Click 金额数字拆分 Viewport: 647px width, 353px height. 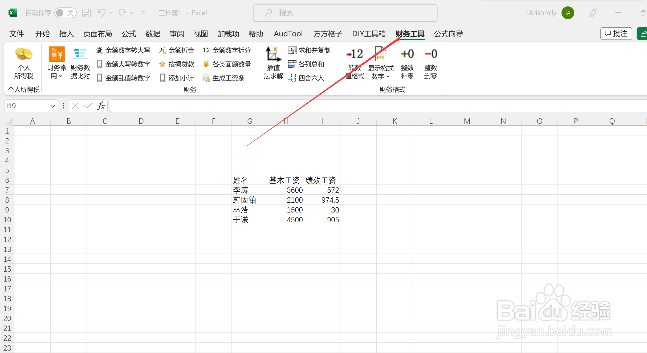(x=227, y=50)
